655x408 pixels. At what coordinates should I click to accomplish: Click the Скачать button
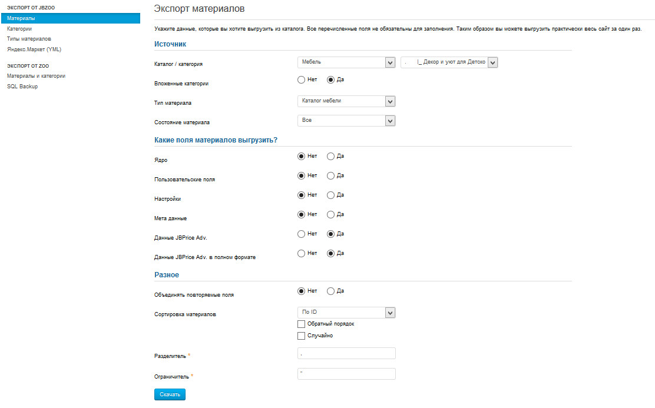[170, 394]
